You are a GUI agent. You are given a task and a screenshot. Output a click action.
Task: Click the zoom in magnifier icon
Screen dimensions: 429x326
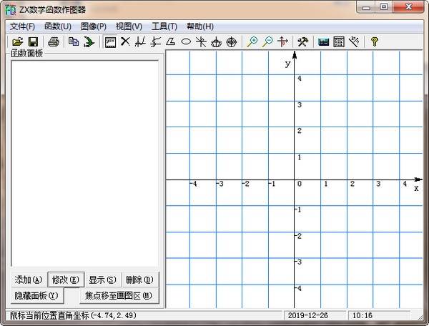[x=252, y=42]
